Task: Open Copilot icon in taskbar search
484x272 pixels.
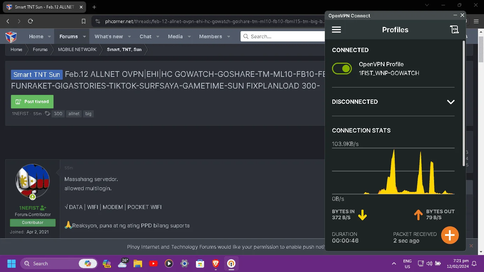Action: 88,263
